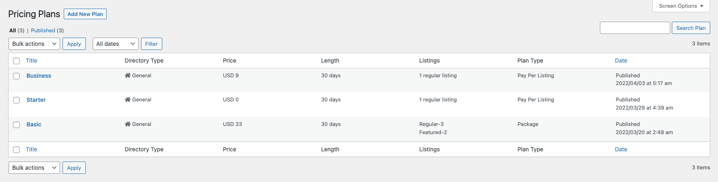The width and height of the screenshot is (718, 182).
Task: Click the home icon in Business row
Action: [x=127, y=76]
